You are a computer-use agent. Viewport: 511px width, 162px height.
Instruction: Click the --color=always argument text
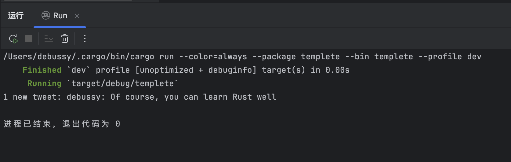(213, 57)
